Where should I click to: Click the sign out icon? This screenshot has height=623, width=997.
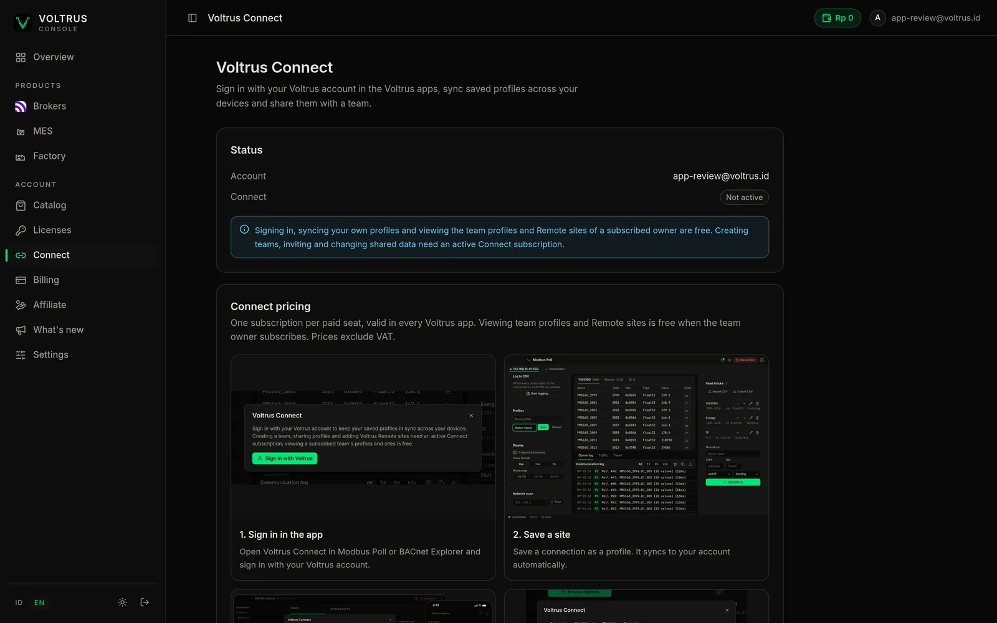tap(145, 602)
